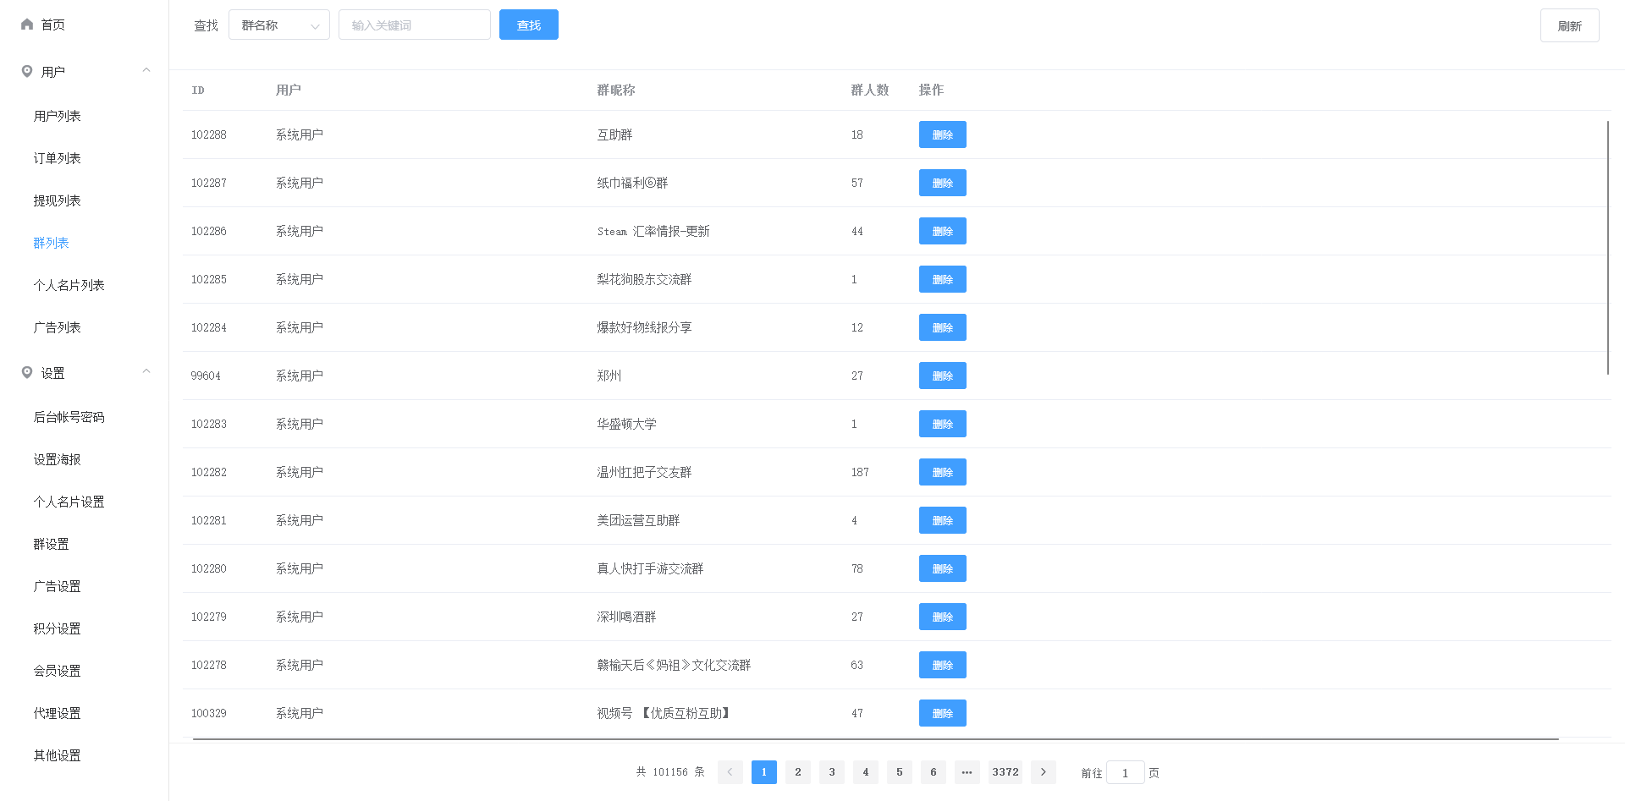Go to next page arrow
Viewport: 1625px width, 801px height.
(1043, 772)
